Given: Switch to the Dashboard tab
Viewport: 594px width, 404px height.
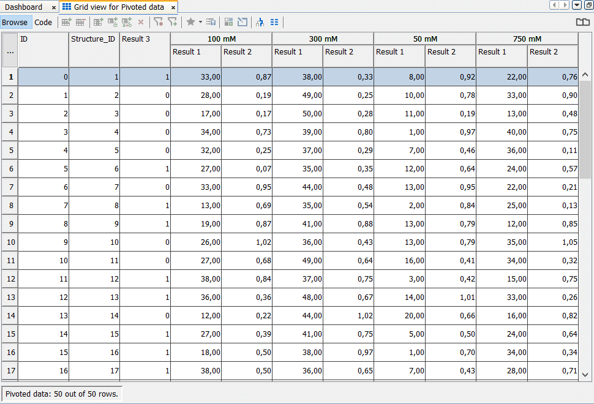Looking at the screenshot, I should click(x=24, y=7).
